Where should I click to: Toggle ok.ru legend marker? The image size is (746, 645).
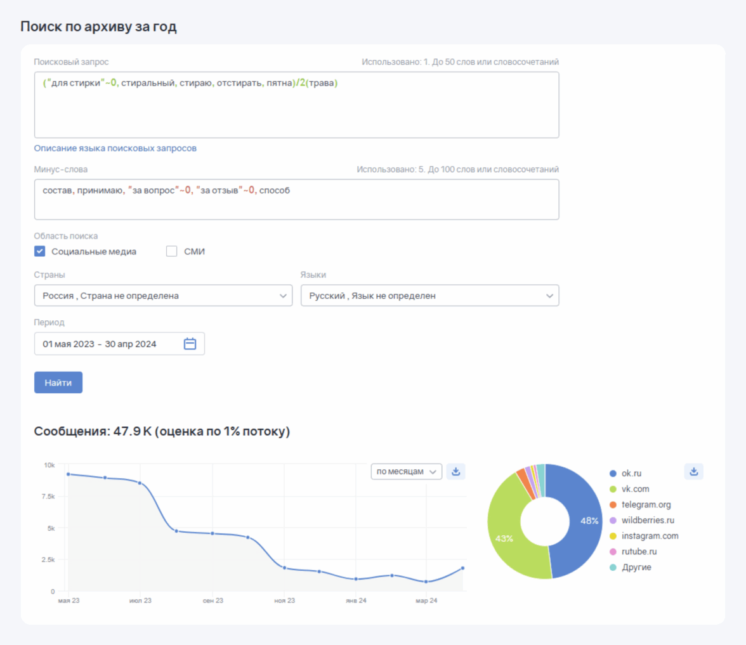(612, 474)
